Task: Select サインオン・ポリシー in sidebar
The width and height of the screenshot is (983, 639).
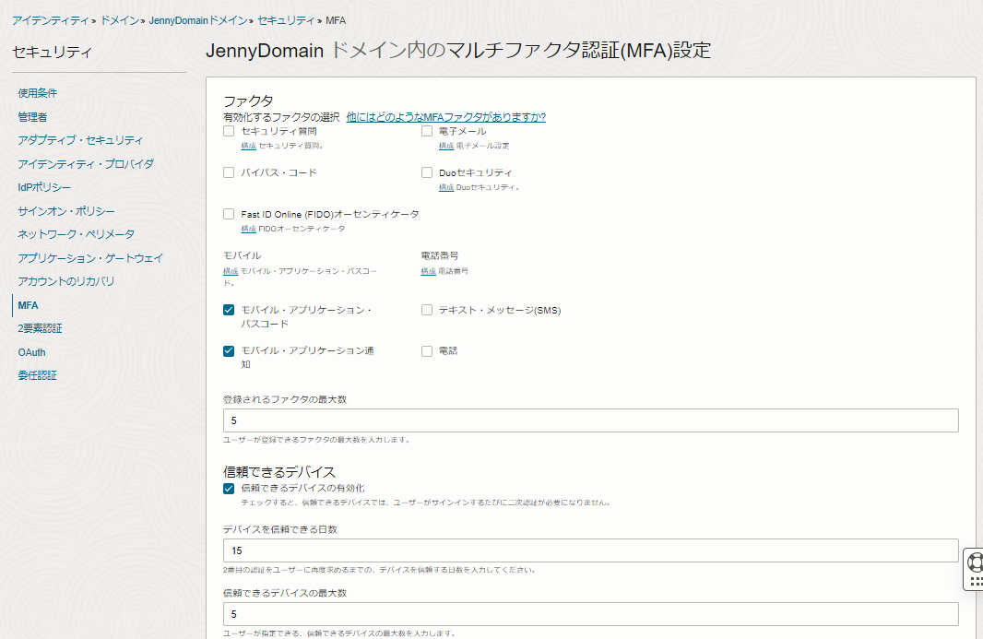Action: (66, 211)
